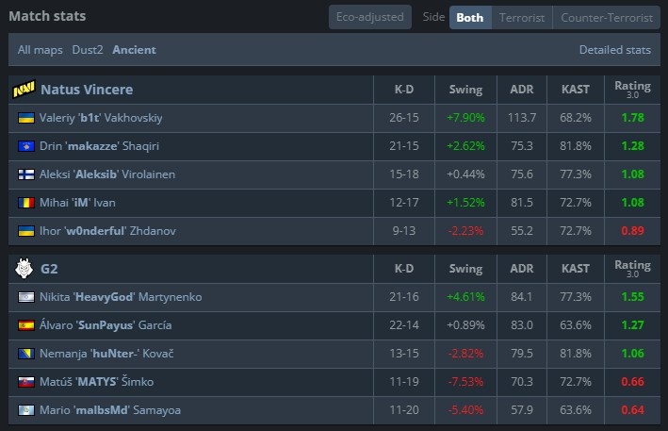Image resolution: width=668 pixels, height=431 pixels.
Task: Switch to the Dust2 map tab
Action: pos(87,49)
